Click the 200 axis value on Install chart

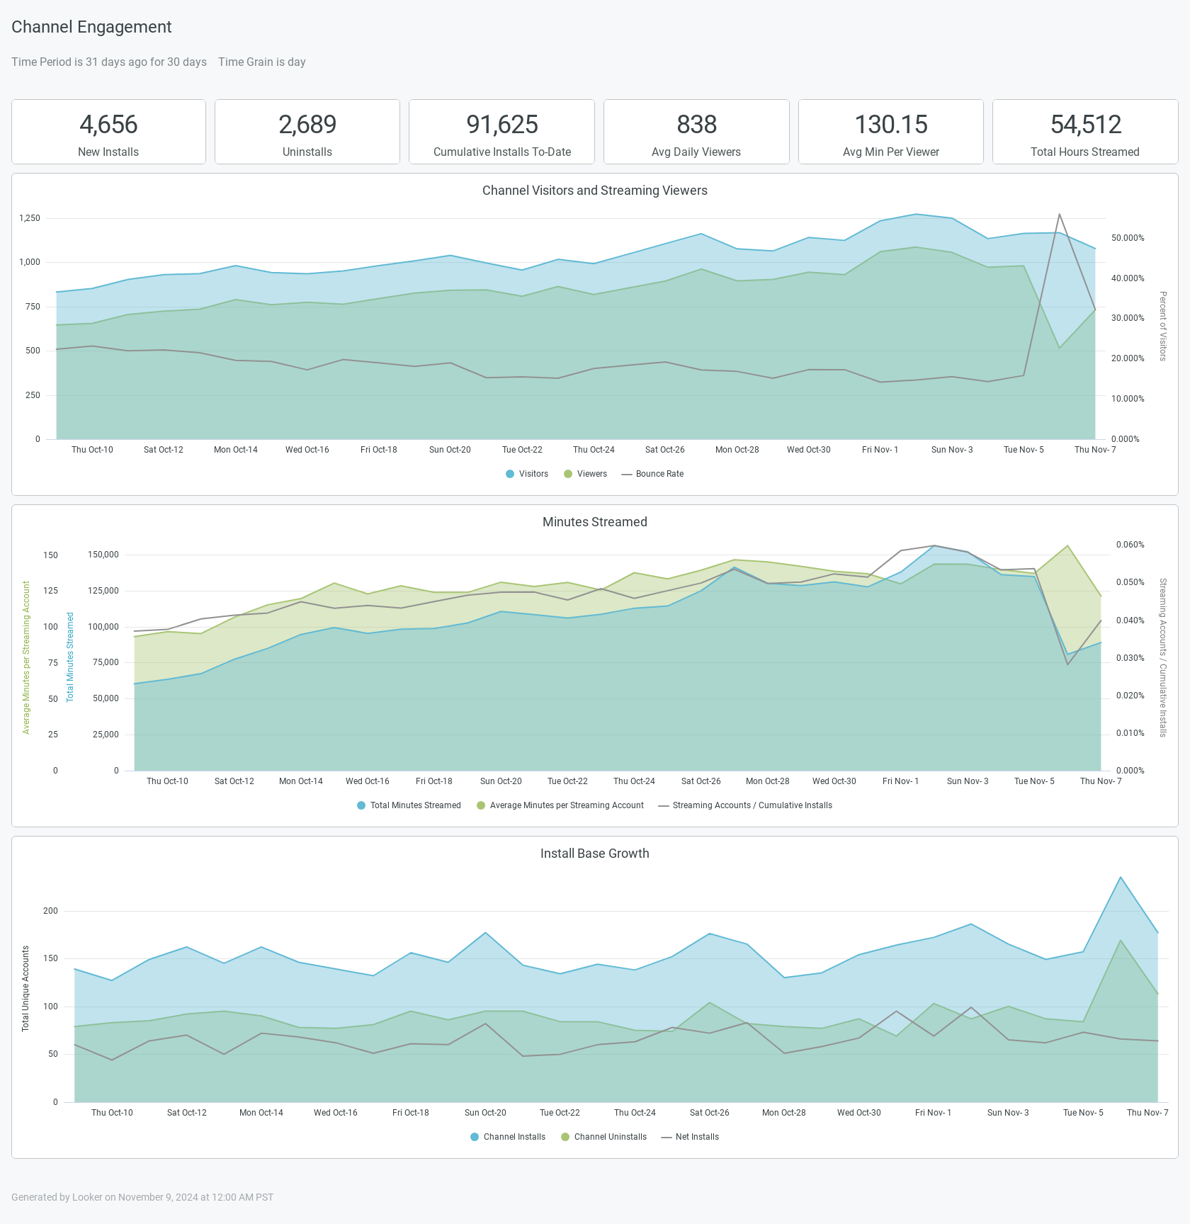[x=50, y=911]
